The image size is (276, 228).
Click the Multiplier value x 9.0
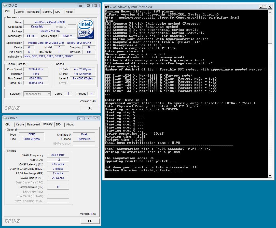[x=36, y=74]
